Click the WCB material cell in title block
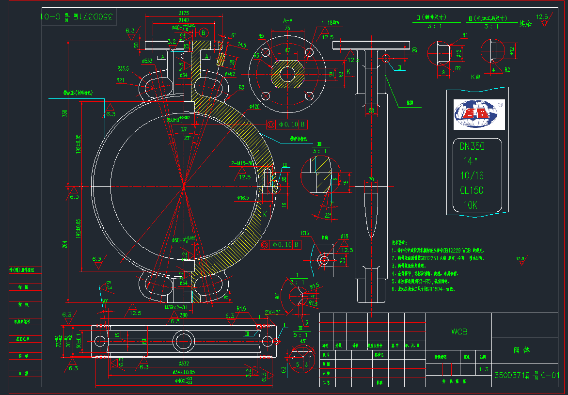 point(458,332)
